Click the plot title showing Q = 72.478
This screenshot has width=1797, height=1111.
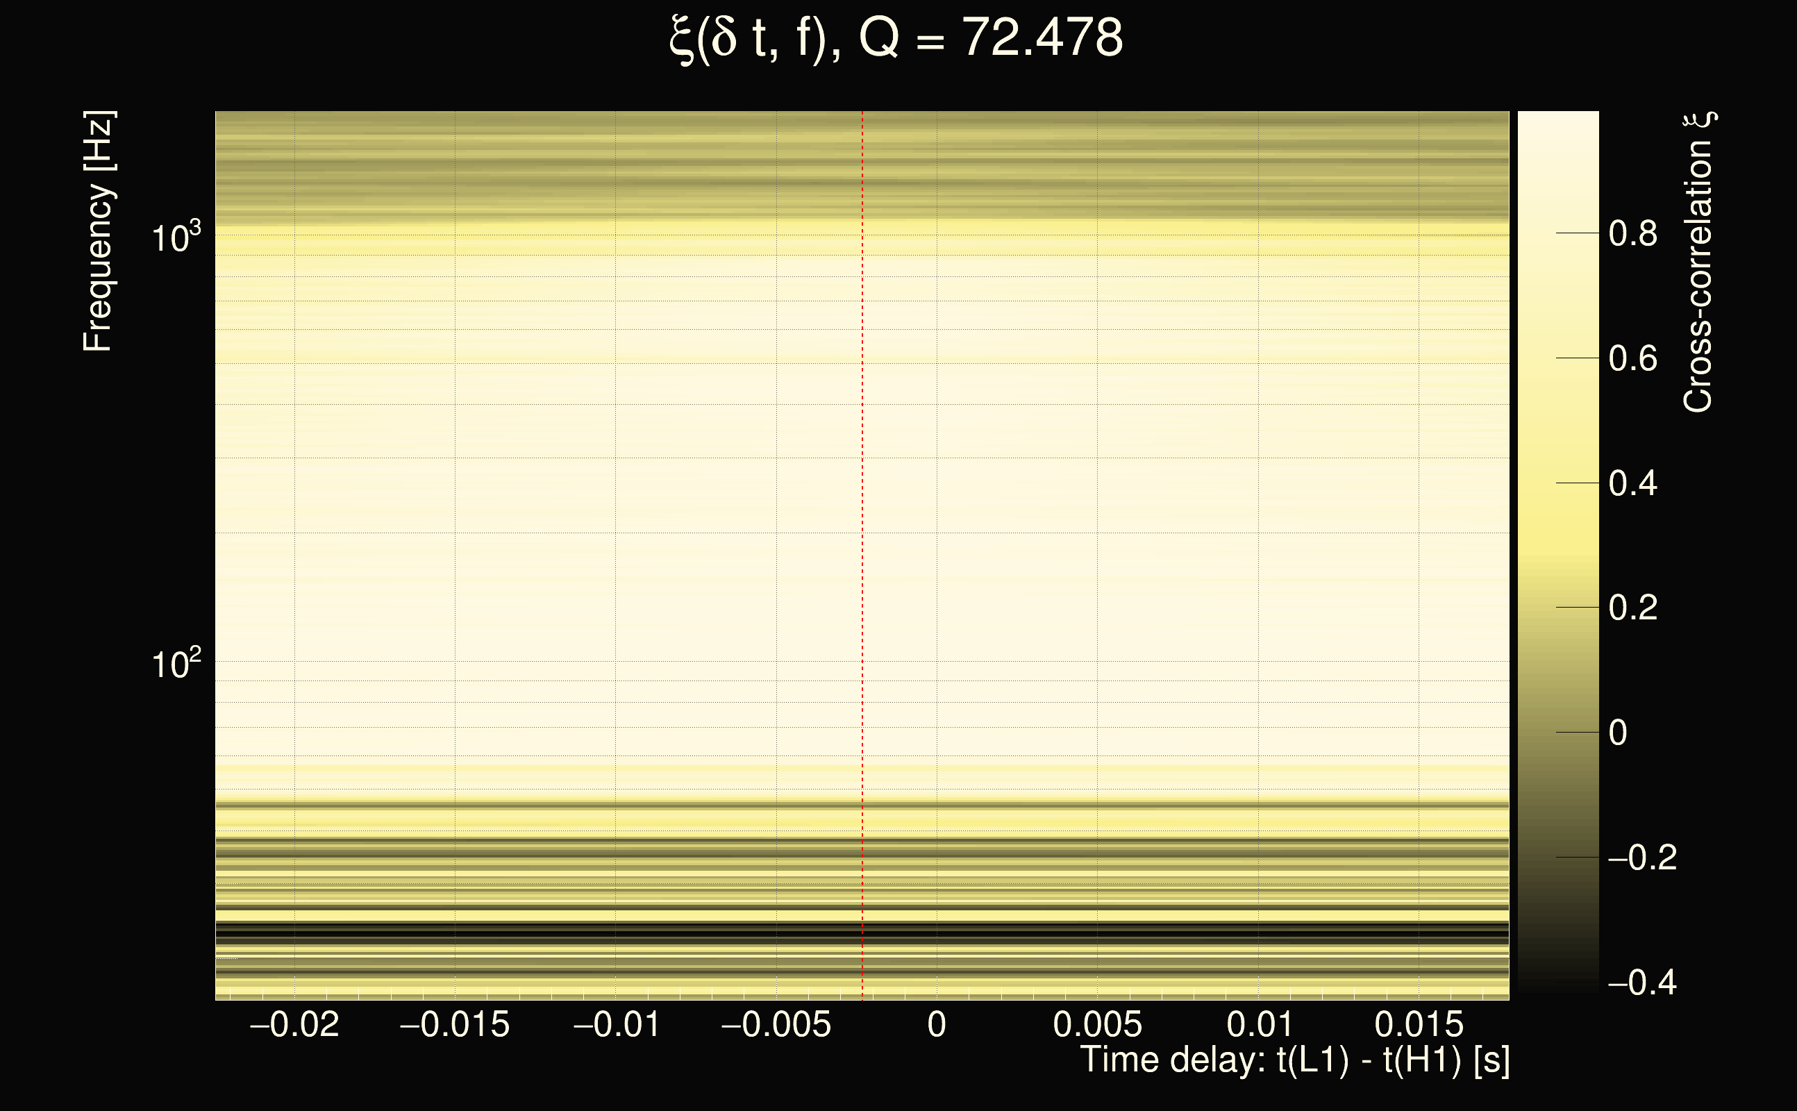pos(896,38)
